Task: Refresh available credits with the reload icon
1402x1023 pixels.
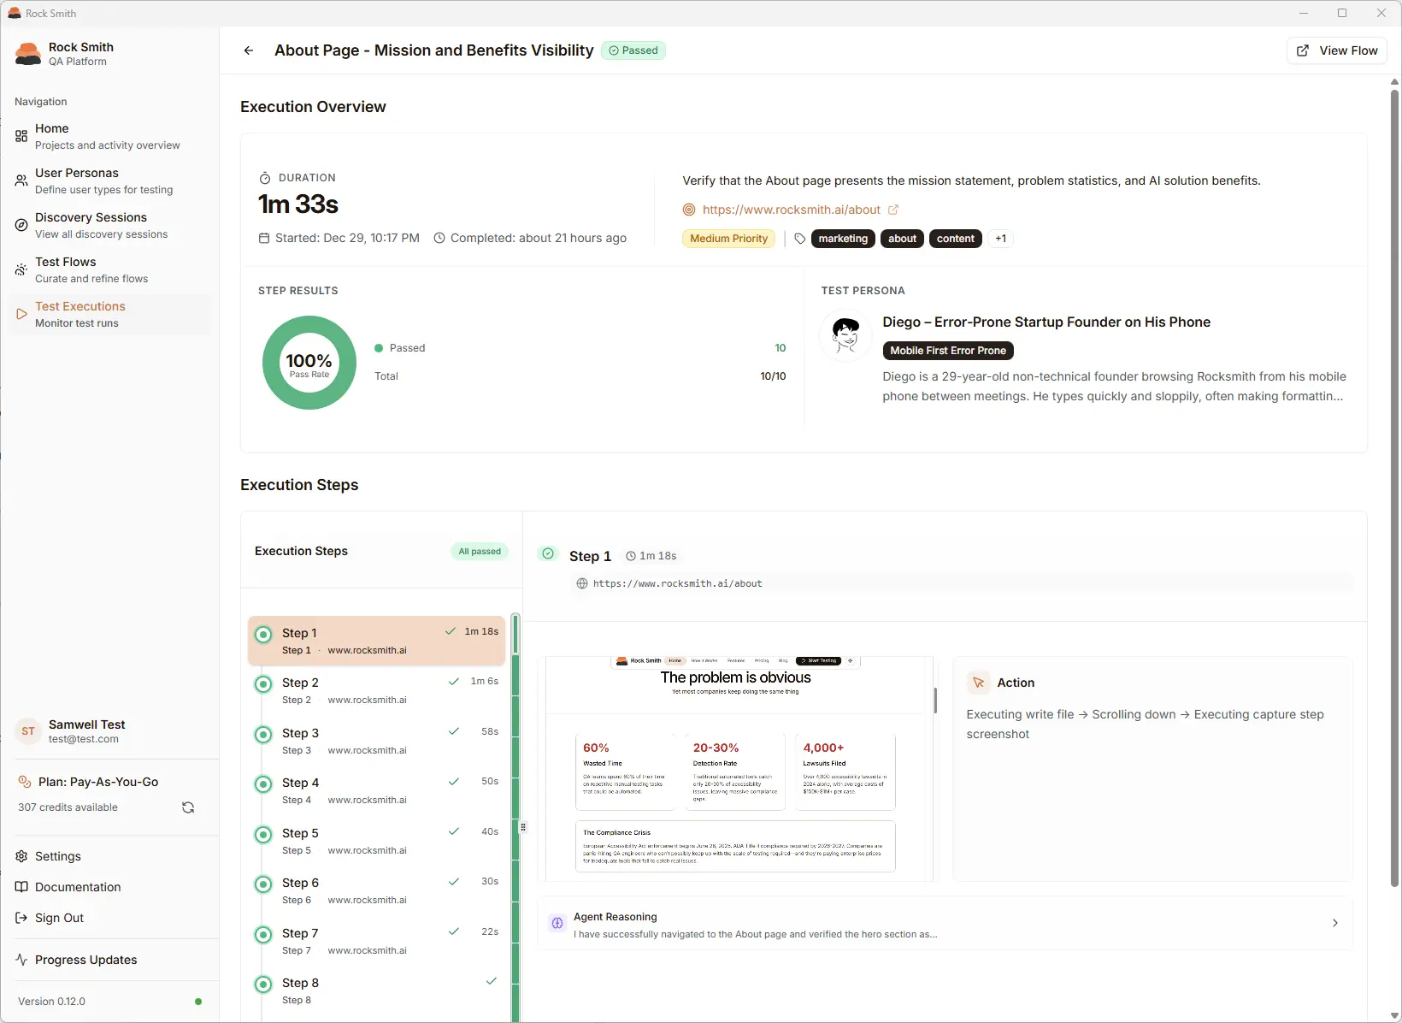Action: (x=187, y=807)
